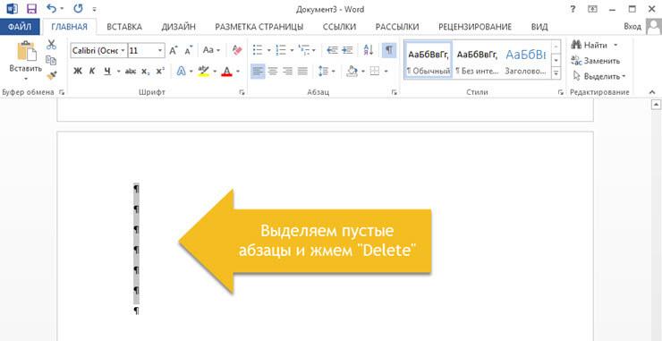Undo the last action
Viewport: 662px width, 341px height.
coord(51,8)
